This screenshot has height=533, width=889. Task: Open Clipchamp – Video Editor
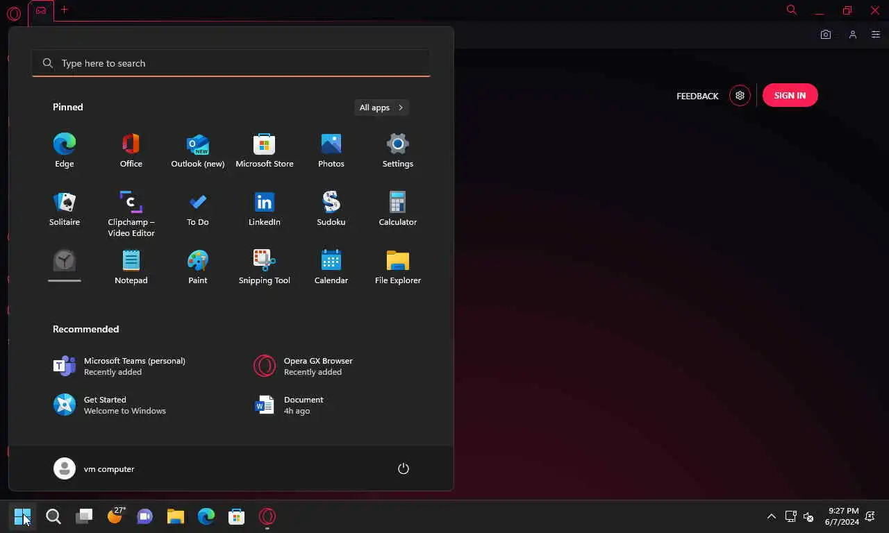pos(131,214)
